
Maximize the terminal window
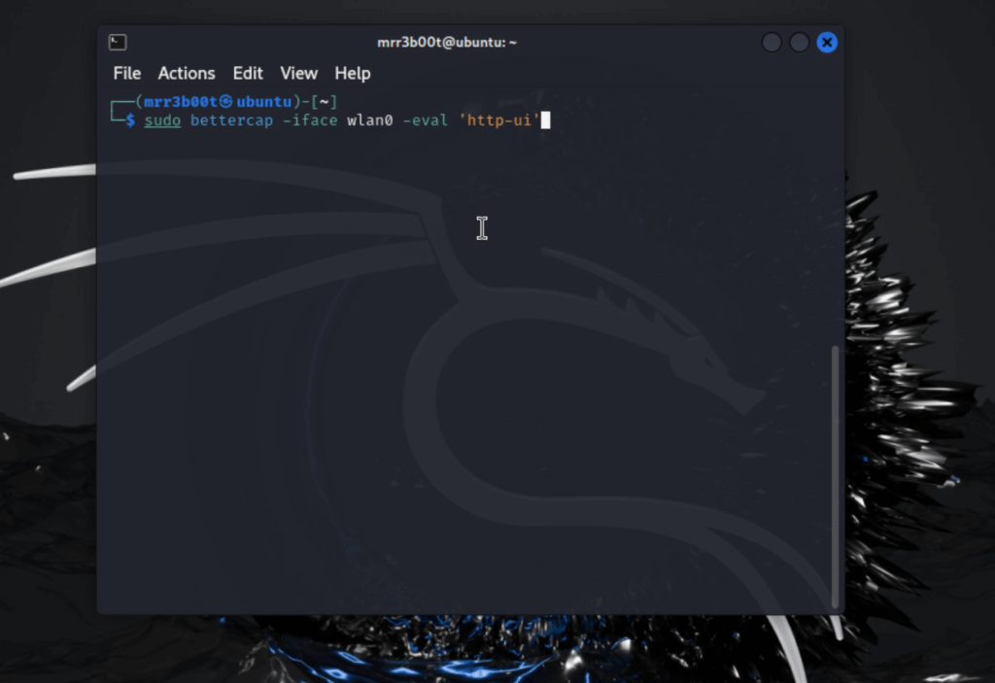(x=799, y=43)
